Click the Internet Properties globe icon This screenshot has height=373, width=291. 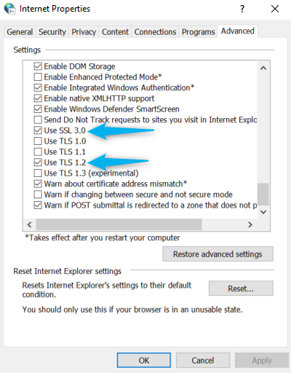click(10, 9)
